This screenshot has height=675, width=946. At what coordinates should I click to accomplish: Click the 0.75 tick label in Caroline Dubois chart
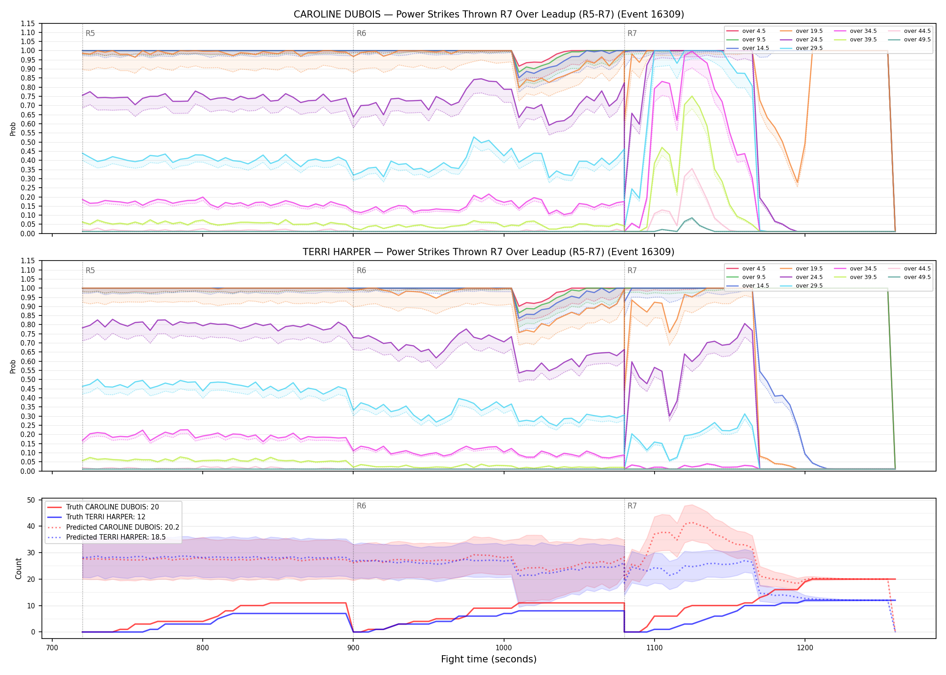pyautogui.click(x=28, y=97)
